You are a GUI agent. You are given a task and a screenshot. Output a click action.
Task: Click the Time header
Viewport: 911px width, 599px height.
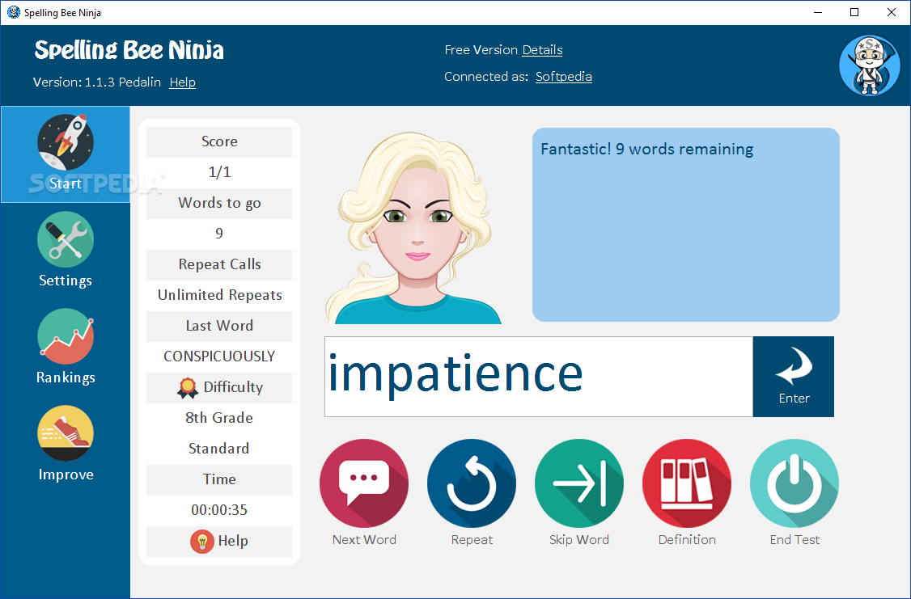coord(219,479)
